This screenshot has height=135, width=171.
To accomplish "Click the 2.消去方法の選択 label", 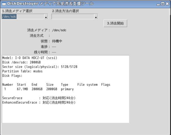I will (65, 11).
